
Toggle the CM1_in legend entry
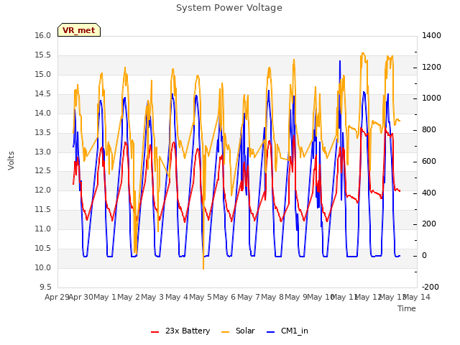(287, 331)
